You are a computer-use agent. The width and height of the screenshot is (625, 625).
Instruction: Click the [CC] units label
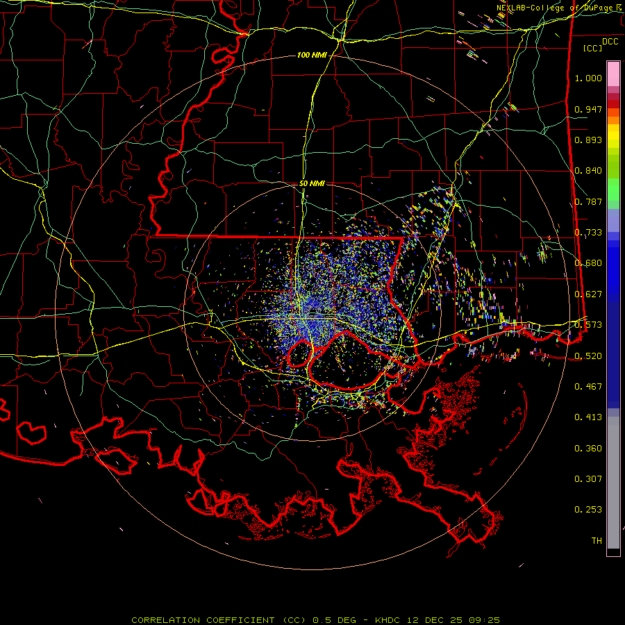point(593,48)
